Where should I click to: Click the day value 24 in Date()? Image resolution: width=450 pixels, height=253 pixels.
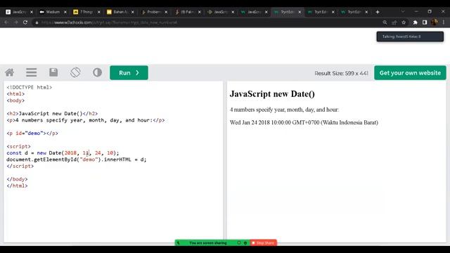98,153
